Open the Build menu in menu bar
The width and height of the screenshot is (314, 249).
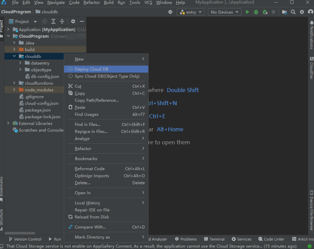109,3
